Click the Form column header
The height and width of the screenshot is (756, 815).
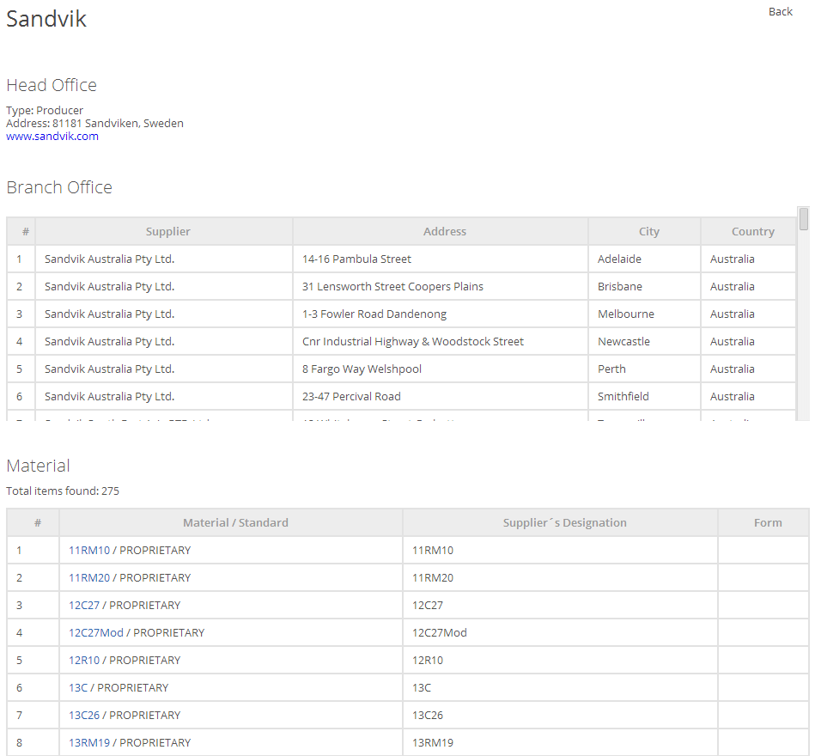(763, 522)
